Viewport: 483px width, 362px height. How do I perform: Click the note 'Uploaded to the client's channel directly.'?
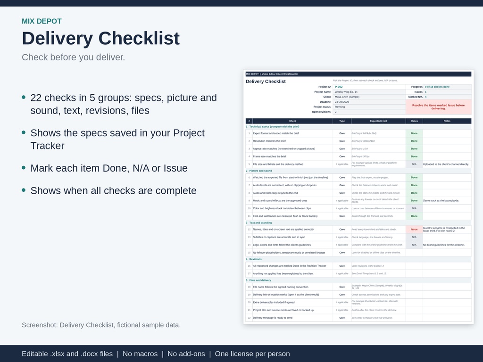446,164
